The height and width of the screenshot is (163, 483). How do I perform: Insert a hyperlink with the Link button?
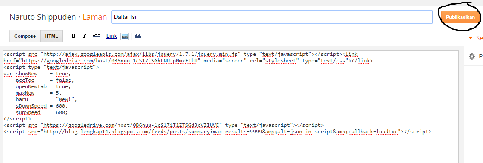(x=112, y=36)
